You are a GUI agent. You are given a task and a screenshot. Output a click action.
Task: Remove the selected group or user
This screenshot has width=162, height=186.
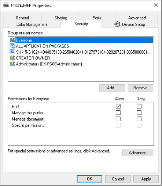click(140, 88)
